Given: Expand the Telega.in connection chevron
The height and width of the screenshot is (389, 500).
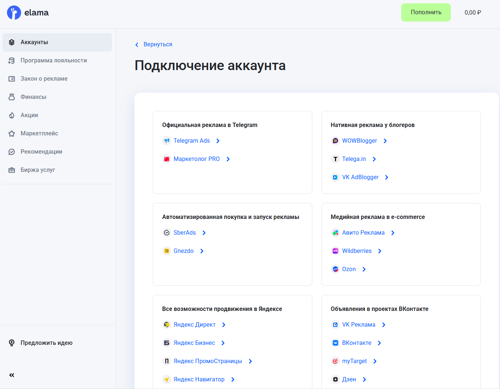Looking at the screenshot, I should pos(374,159).
